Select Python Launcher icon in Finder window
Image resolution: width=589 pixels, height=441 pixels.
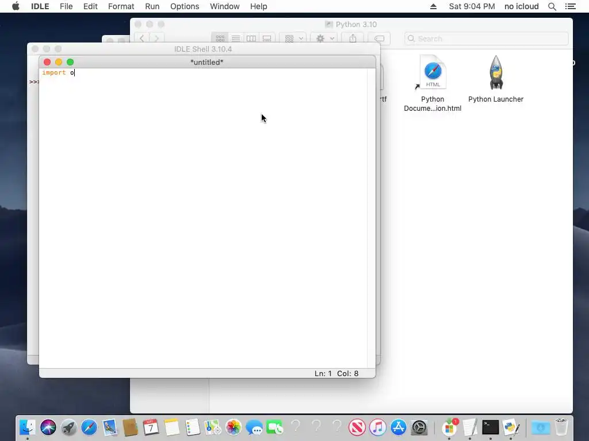[496, 73]
